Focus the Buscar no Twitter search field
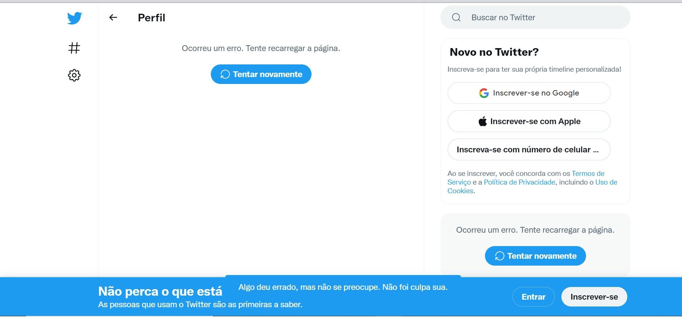This screenshot has height=317, width=682. [x=535, y=17]
